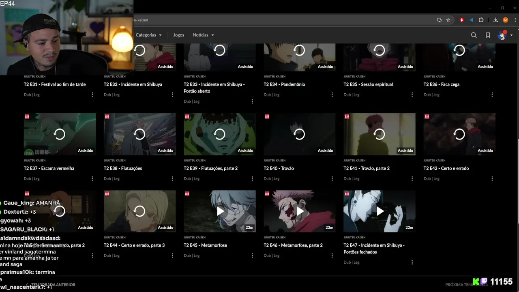The width and height of the screenshot is (519, 292).
Task: Replay episode E34 Pandemônio via circular arrow
Action: click(x=299, y=50)
